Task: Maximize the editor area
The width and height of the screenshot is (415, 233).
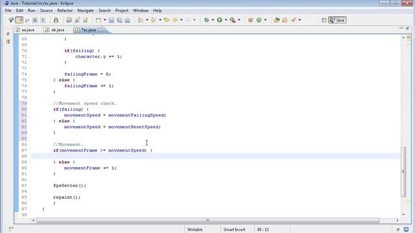Action: coord(407,28)
